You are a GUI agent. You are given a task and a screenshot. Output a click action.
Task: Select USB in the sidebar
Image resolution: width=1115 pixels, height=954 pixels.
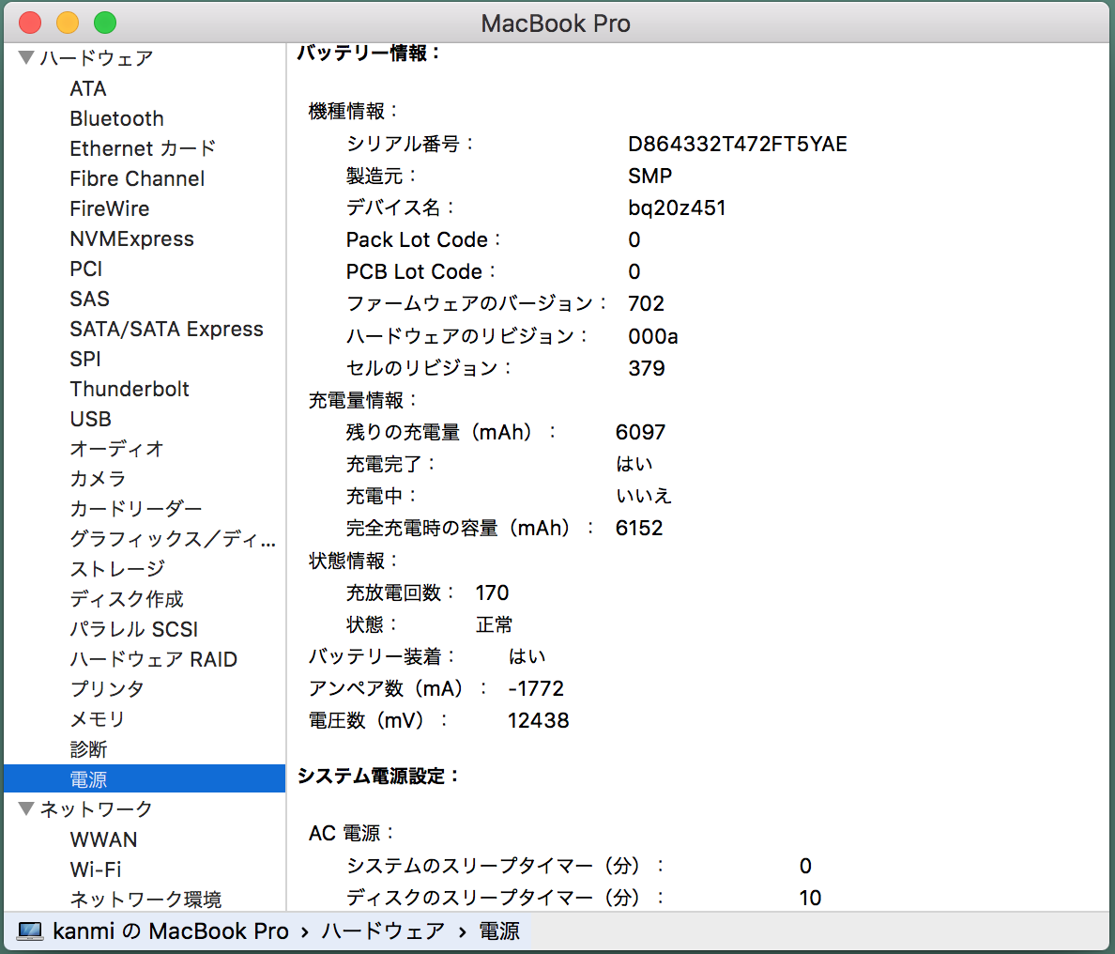point(90,418)
